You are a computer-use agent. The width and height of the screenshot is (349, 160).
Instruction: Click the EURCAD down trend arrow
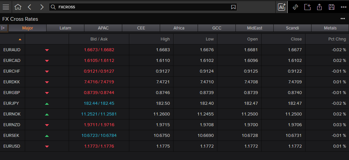[x=47, y=61]
